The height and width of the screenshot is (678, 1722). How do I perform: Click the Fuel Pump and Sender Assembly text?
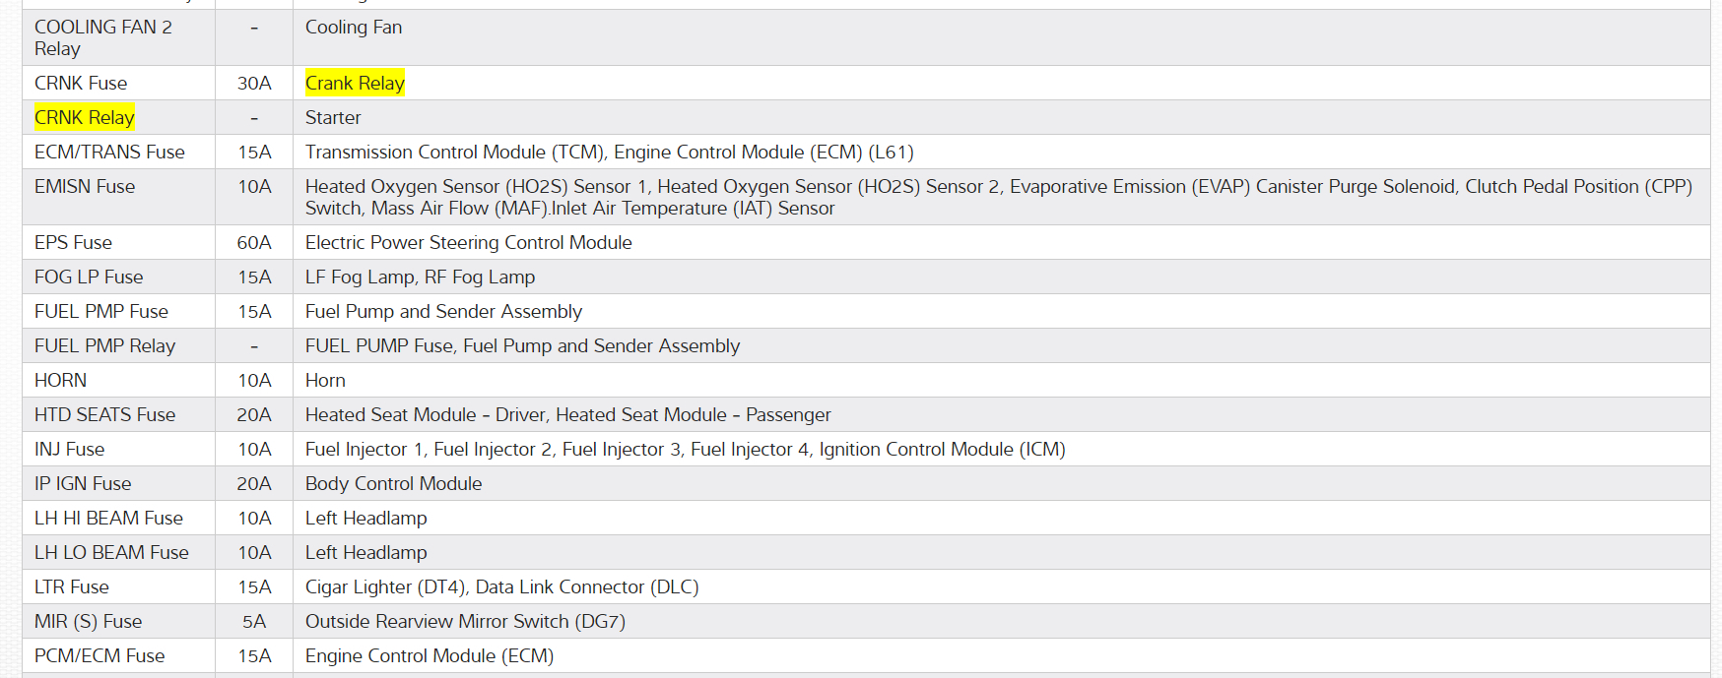click(443, 312)
